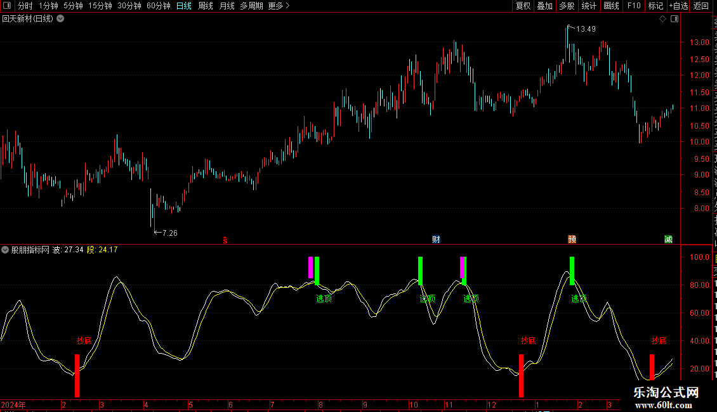This screenshot has width=717, height=412.
Task: Open indicator dropdown beside 股朋指标网
Action: 5,250
